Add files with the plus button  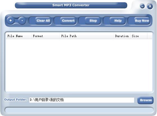click(x=11, y=21)
